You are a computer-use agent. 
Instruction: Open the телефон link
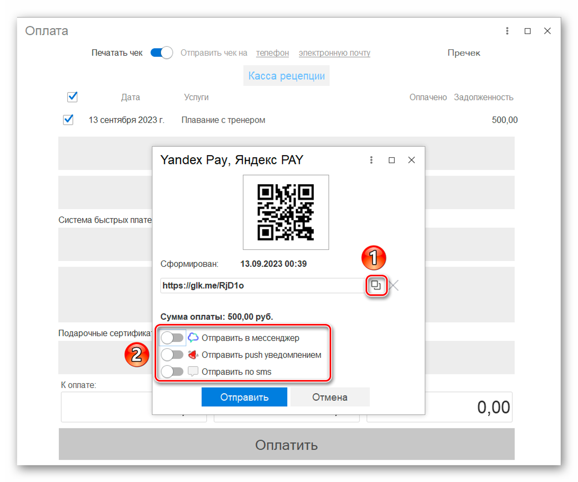tap(273, 53)
